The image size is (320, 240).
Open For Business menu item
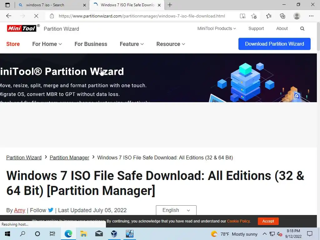pos(91,44)
